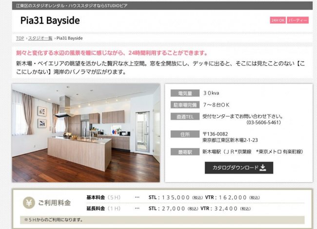This screenshot has height=229, width=317.
Task: Click the 受付センターまでお問い合わせ下さい text
Action: [x=242, y=116]
